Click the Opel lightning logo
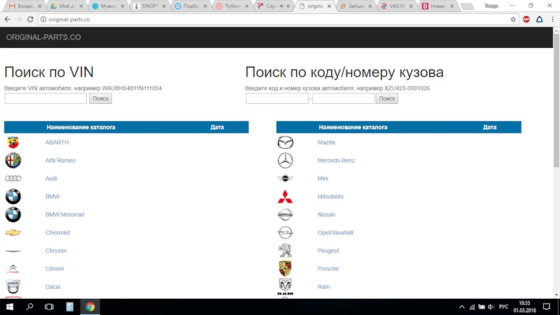The height and width of the screenshot is (315, 560). point(285,233)
